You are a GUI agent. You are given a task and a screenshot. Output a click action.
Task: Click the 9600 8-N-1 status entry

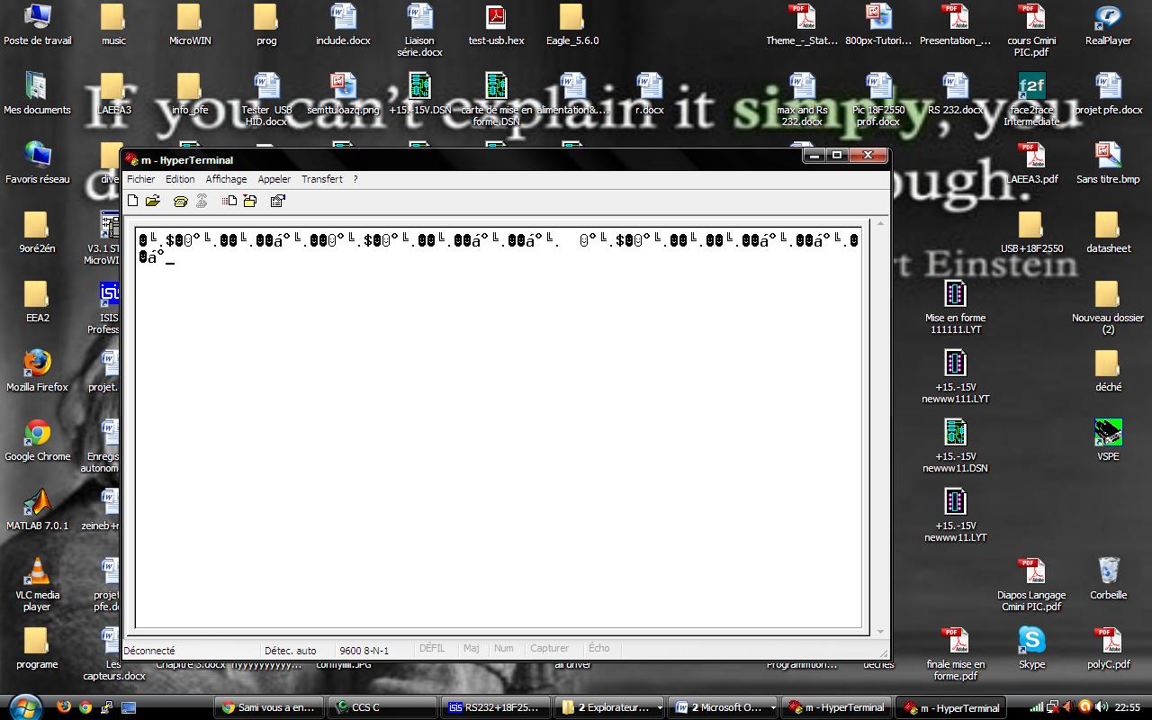click(x=364, y=650)
